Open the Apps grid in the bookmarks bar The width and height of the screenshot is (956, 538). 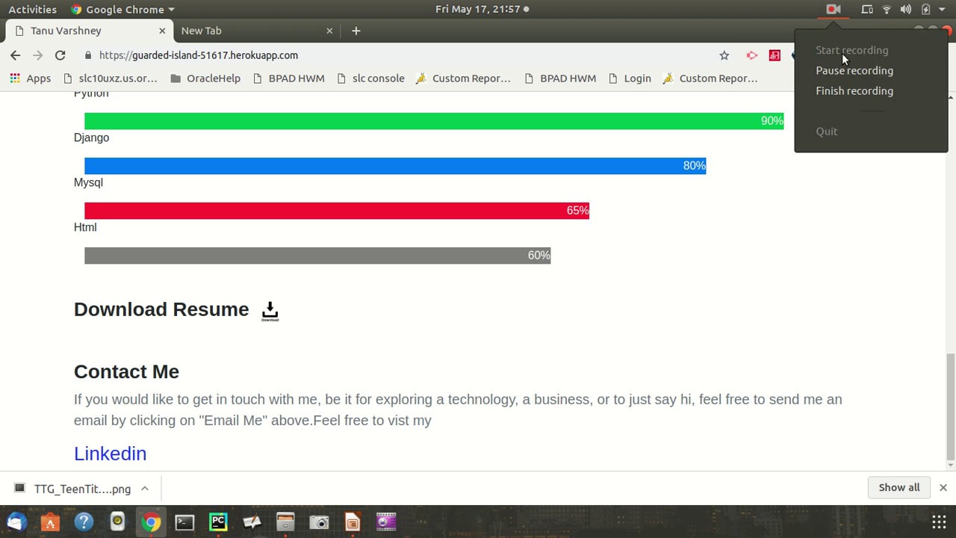(x=30, y=78)
